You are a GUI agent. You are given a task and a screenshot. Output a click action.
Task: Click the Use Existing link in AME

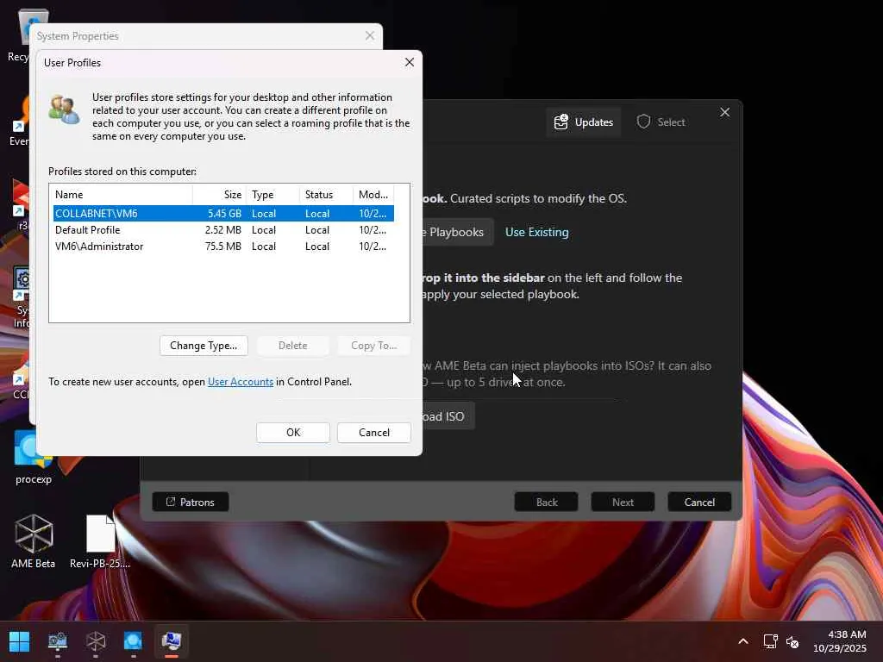536,232
